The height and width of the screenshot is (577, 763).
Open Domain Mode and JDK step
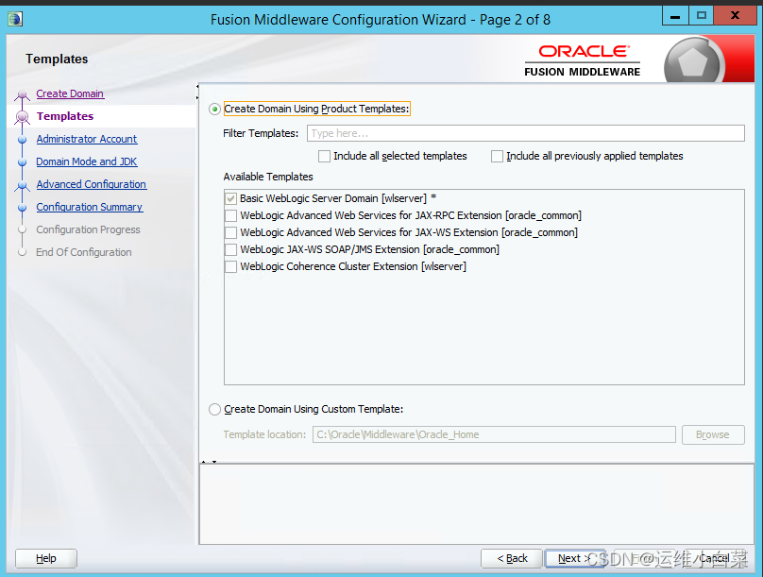[x=87, y=161]
